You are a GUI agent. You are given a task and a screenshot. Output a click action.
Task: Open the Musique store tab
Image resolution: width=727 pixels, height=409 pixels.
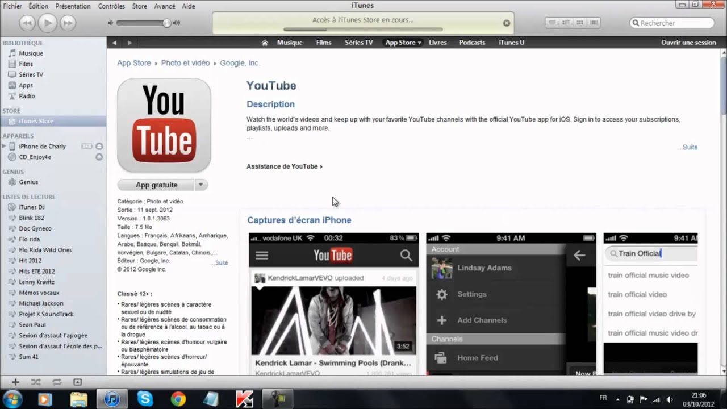point(290,43)
